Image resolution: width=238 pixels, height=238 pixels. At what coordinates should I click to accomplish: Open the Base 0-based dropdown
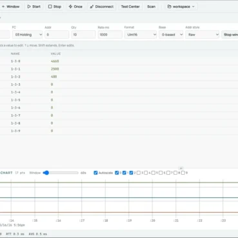(171, 35)
